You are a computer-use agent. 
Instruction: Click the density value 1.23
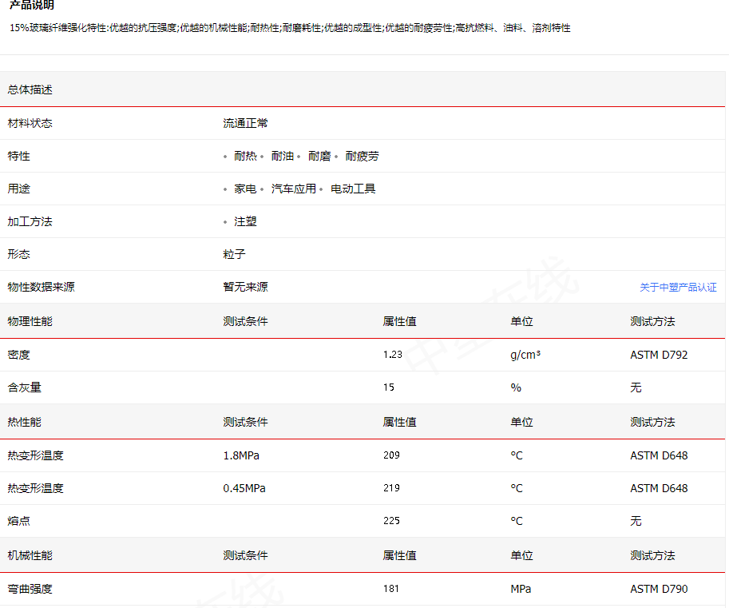tap(394, 355)
